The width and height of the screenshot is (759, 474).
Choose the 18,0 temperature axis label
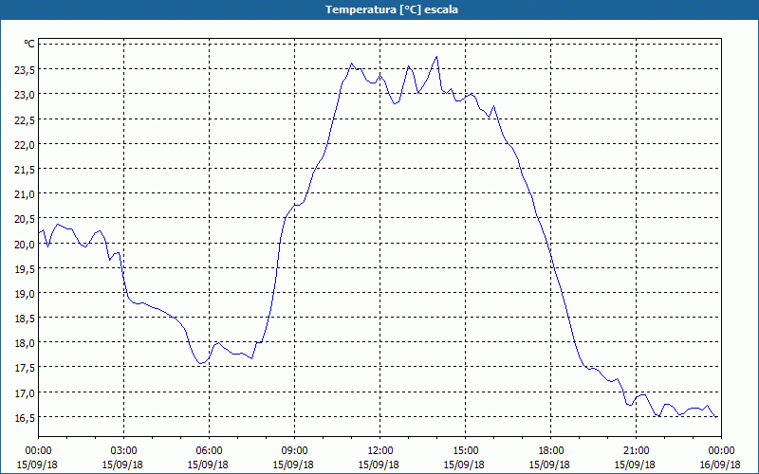click(x=25, y=344)
